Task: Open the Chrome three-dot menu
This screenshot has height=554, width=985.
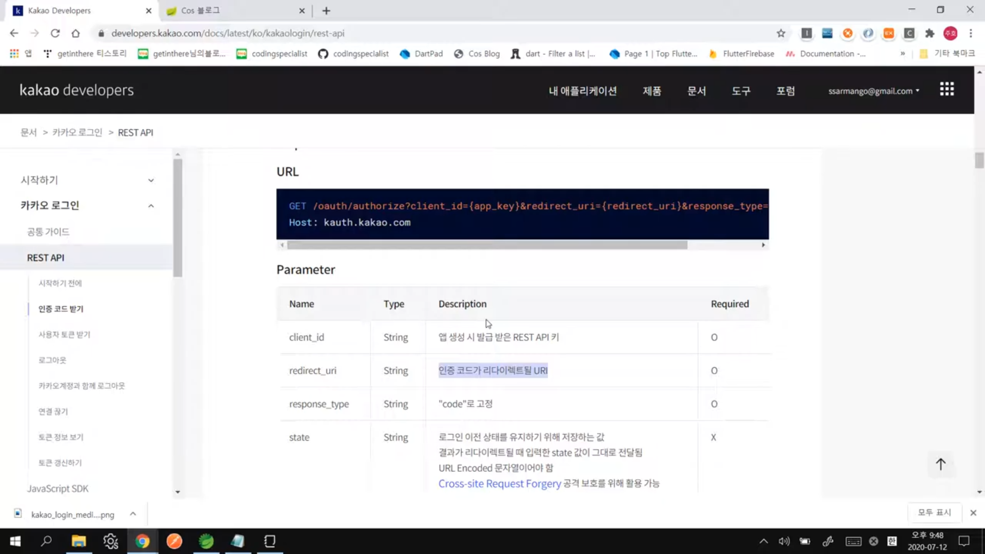Action: [971, 33]
